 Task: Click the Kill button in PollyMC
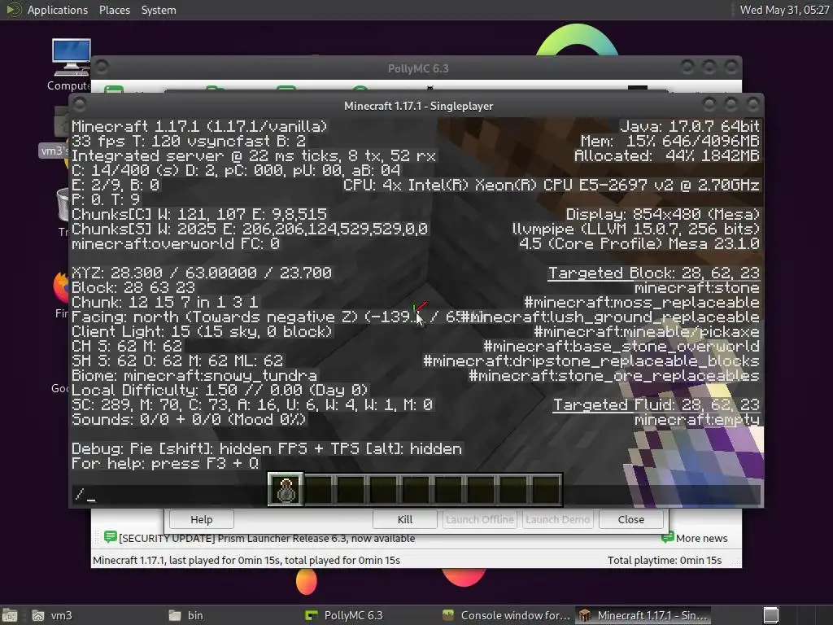[x=405, y=519]
